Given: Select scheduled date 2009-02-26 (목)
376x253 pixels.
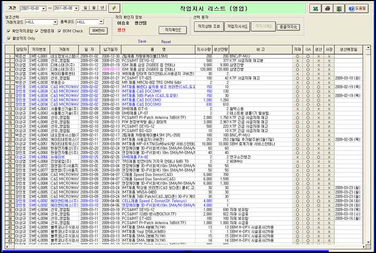Looking at the screenshot, I should (348, 140).
